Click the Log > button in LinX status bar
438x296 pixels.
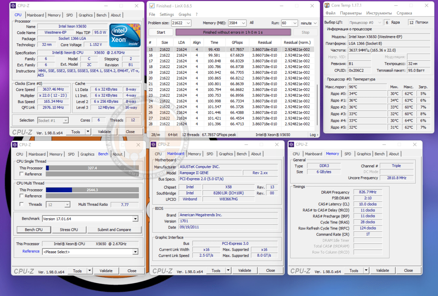point(313,135)
